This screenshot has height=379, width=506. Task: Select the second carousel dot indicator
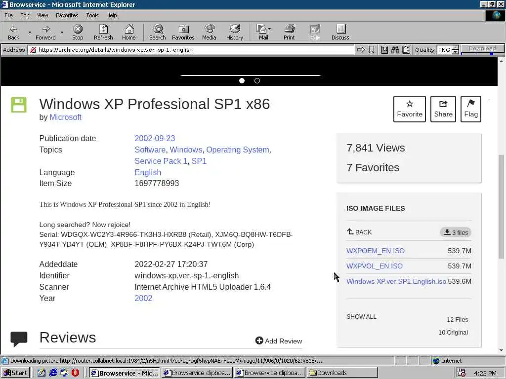[257, 80]
